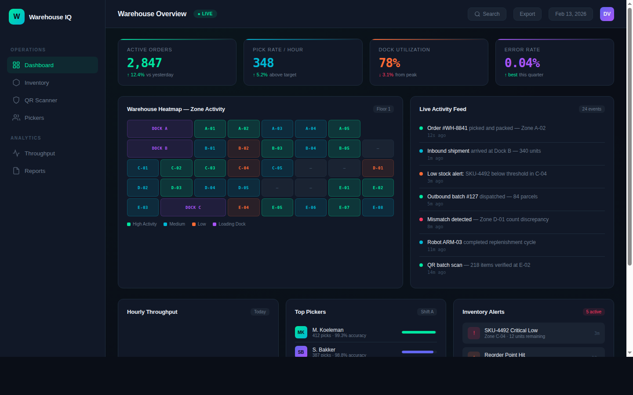The height and width of the screenshot is (395, 633).
Task: Click the page vertical scrollbar
Action: (629, 136)
